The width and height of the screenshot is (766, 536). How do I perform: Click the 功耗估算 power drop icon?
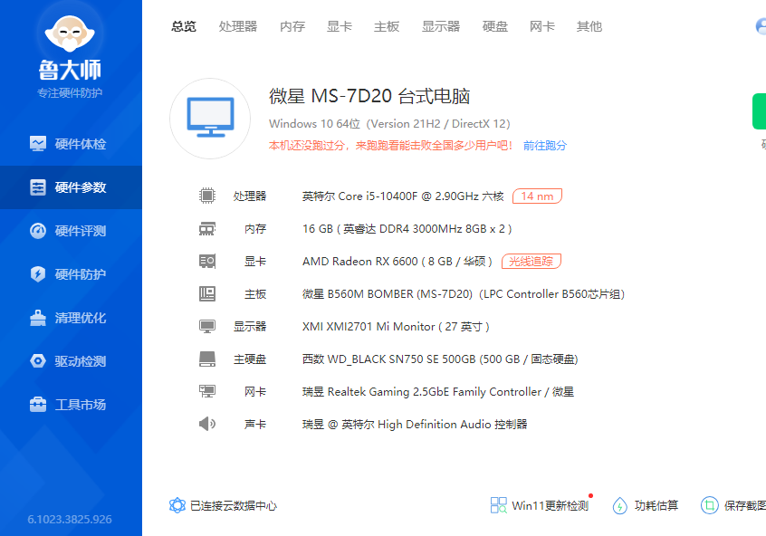(620, 506)
